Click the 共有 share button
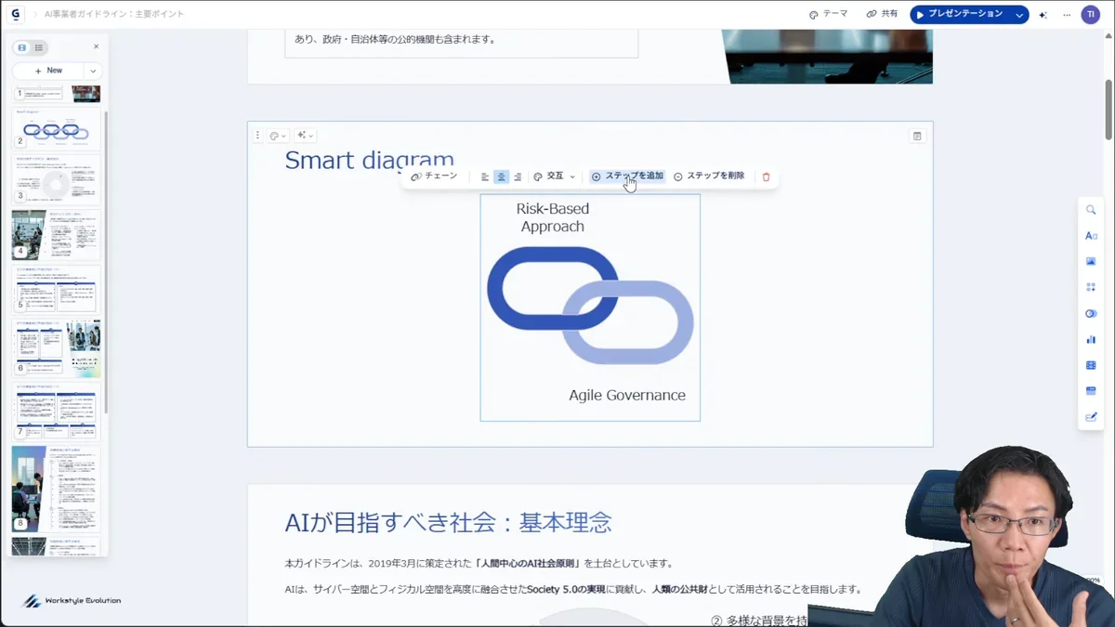Screen dimensions: 1115x627 882,14
